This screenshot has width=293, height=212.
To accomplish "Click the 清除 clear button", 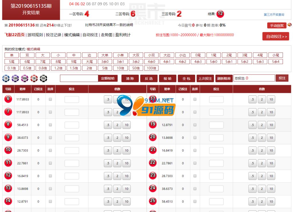I will point(130,78).
